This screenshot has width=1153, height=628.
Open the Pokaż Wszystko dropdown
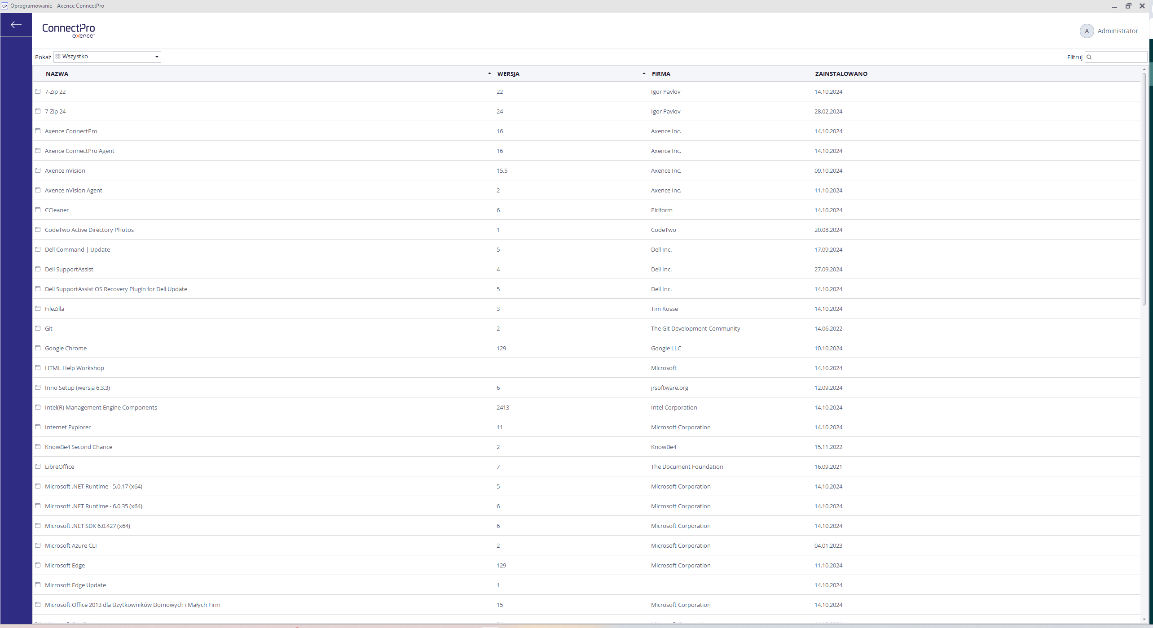tap(107, 57)
